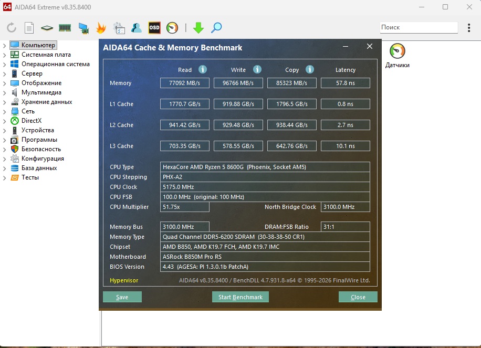Viewport: 481px width, 348px height.
Task: Select Системная плата tree item
Action: point(46,55)
